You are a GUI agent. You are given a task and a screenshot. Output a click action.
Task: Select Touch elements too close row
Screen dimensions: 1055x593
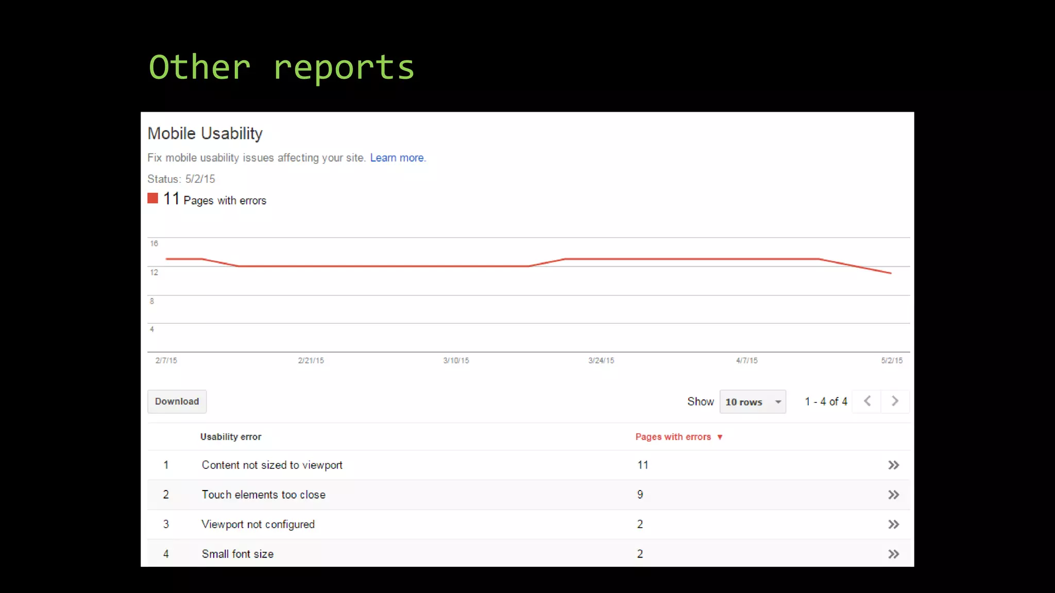[529, 495]
